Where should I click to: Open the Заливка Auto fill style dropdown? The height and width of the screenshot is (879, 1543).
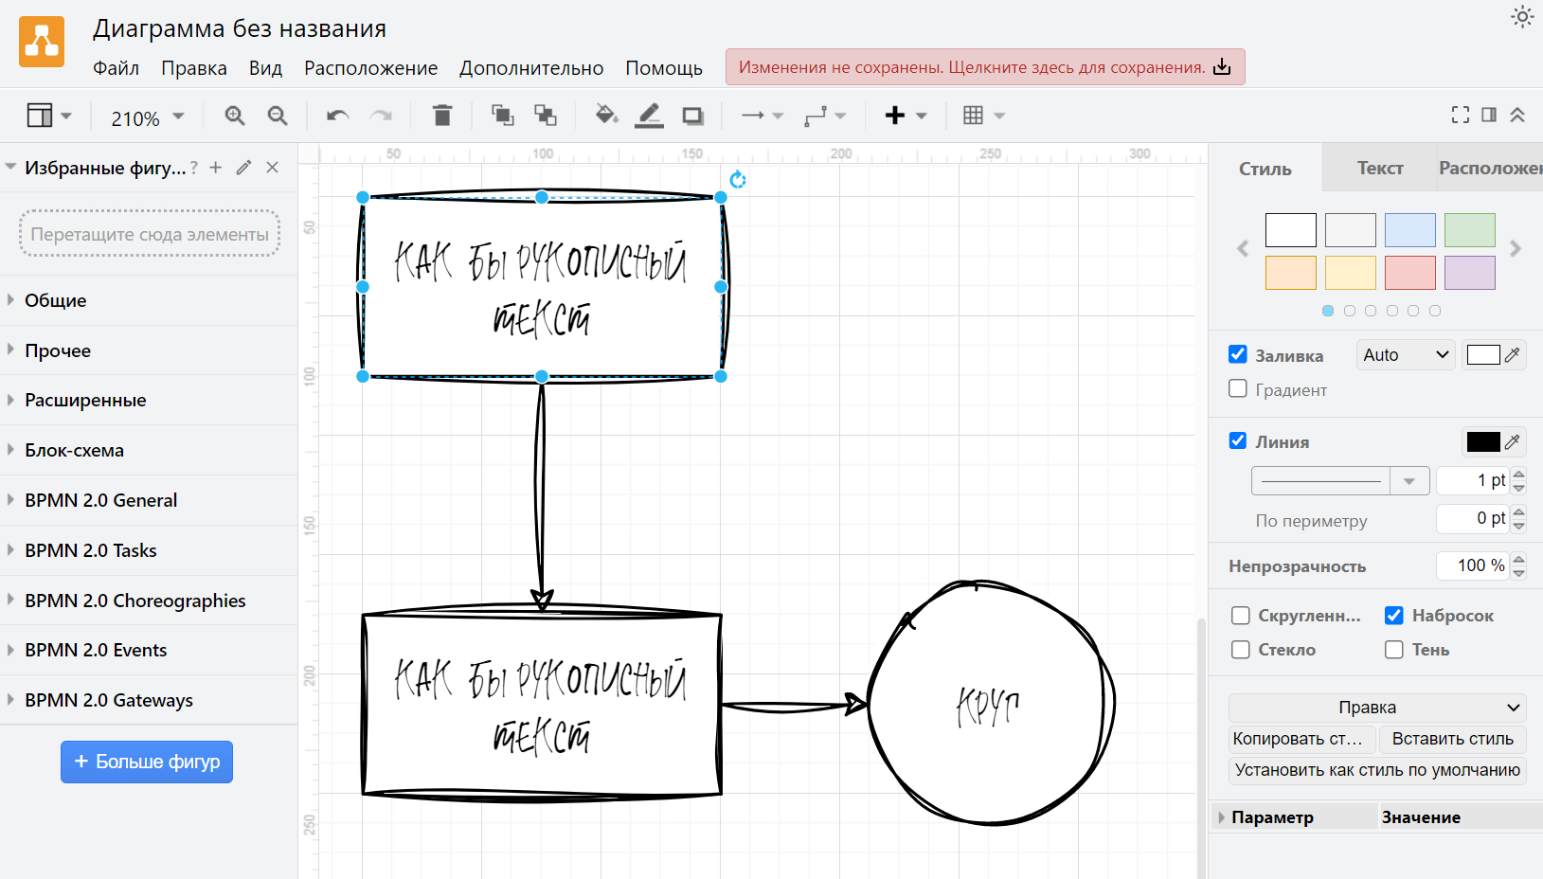click(x=1405, y=355)
